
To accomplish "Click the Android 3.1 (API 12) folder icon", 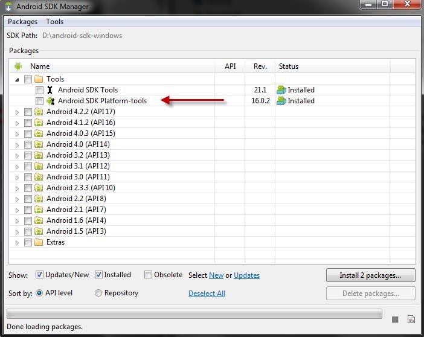I will pos(39,166).
